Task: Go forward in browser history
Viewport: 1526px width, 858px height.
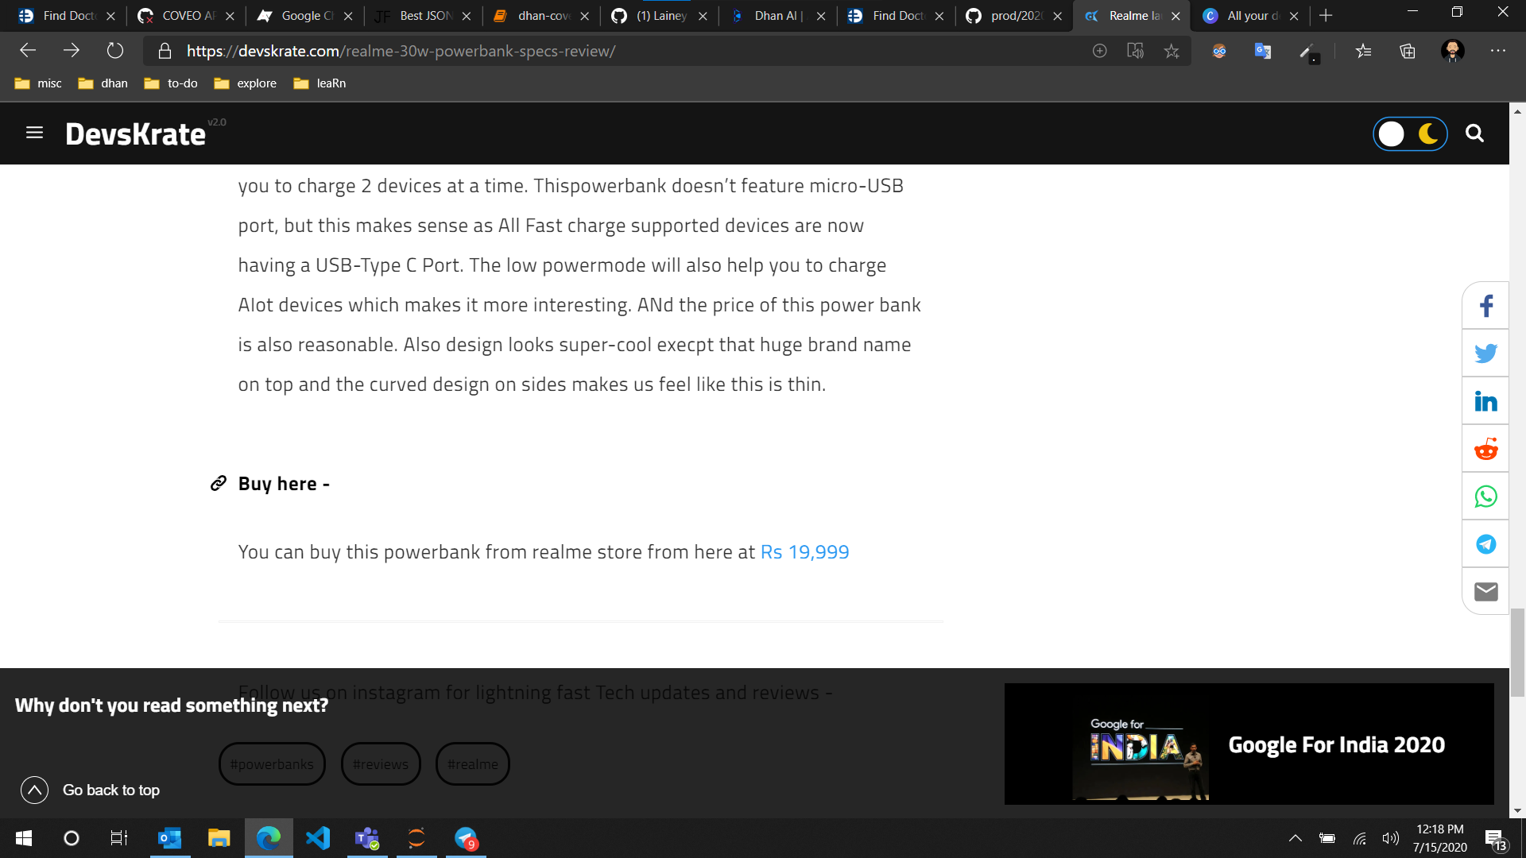Action: pyautogui.click(x=72, y=51)
